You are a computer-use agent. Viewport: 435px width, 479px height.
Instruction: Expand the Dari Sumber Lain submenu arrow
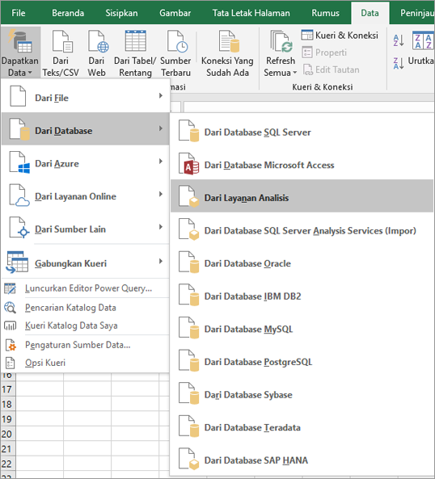(x=161, y=227)
